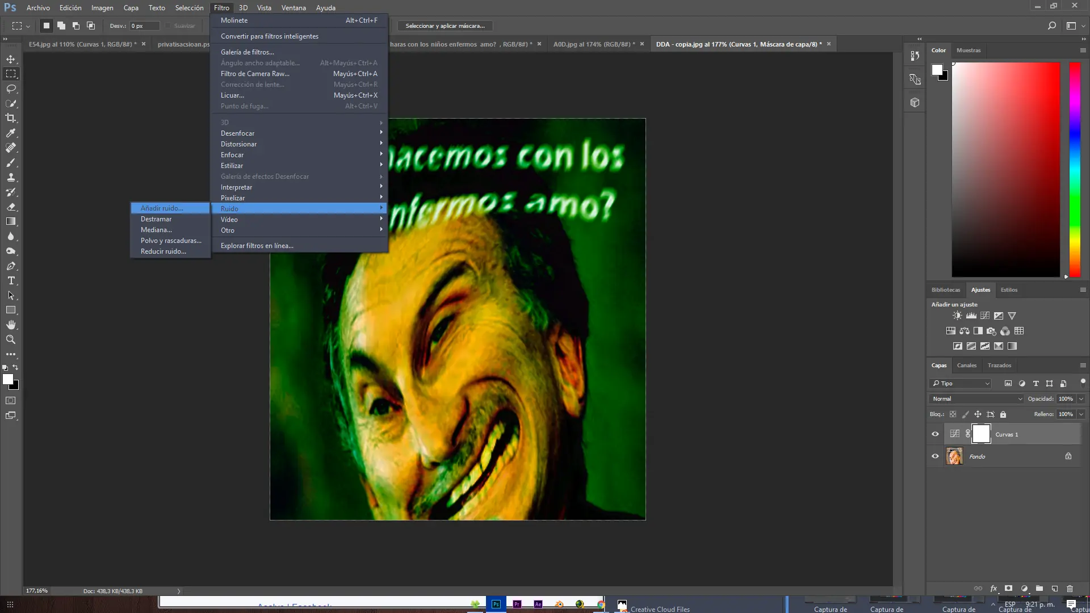This screenshot has width=1090, height=613.
Task: Select the Path Selection tool
Action: [x=11, y=295]
